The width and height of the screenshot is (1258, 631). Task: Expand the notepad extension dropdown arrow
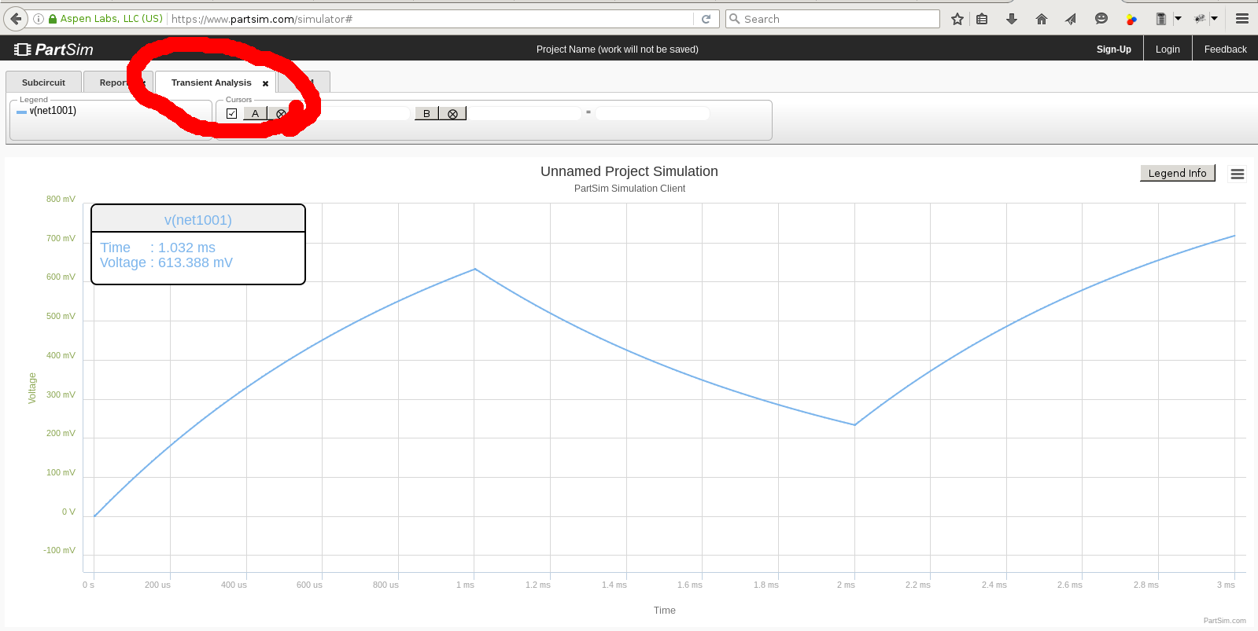(1178, 19)
